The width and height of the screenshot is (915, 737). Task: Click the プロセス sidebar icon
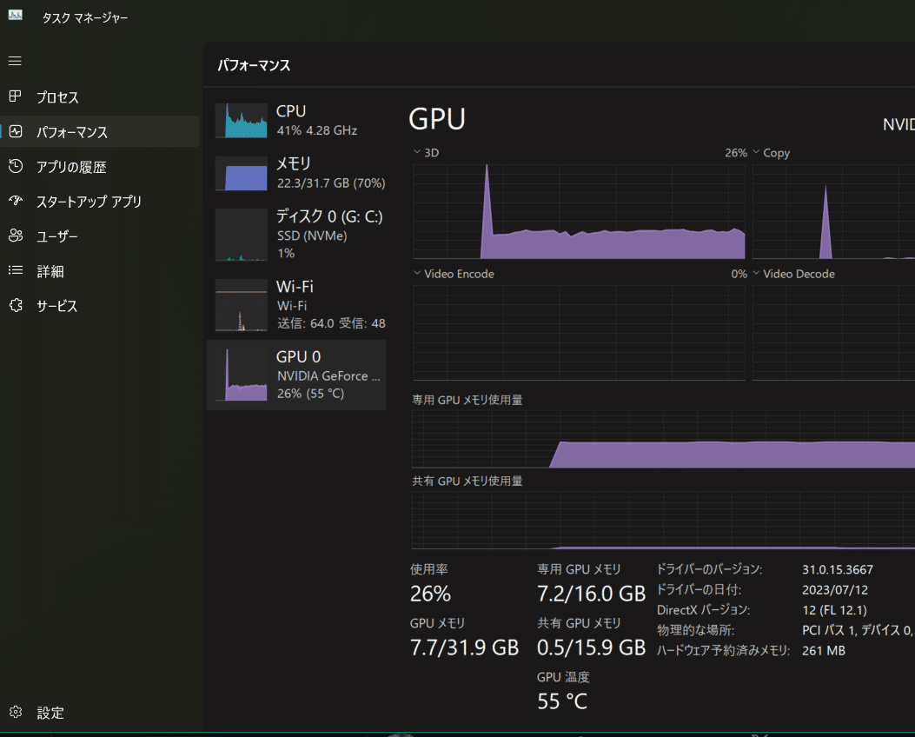pyautogui.click(x=16, y=96)
